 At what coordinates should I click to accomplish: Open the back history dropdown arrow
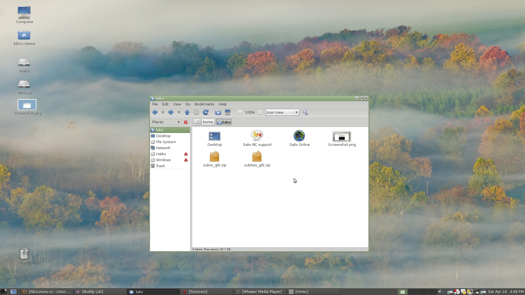[x=163, y=112]
